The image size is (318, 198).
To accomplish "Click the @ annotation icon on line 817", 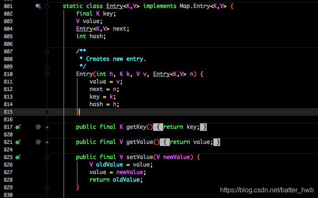I will coord(38,127).
